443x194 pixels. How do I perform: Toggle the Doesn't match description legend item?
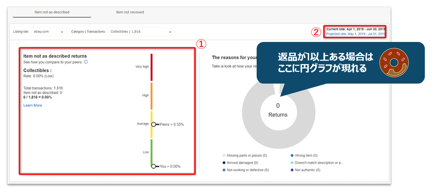[x=317, y=163]
